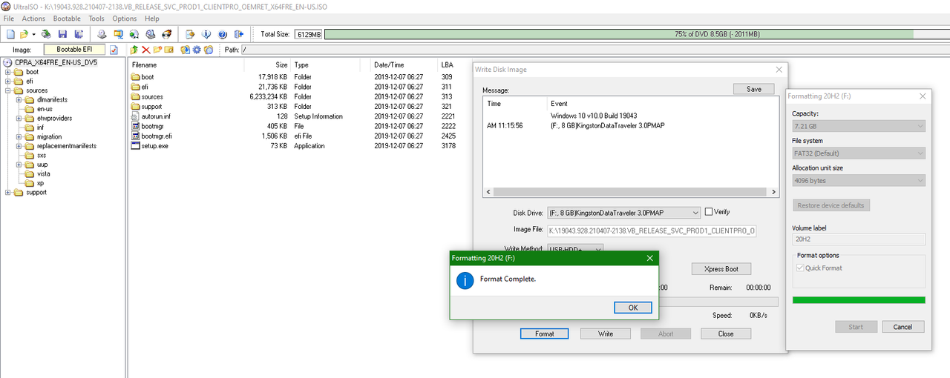
Task: Click the Xpress Boot button
Action: point(721,269)
